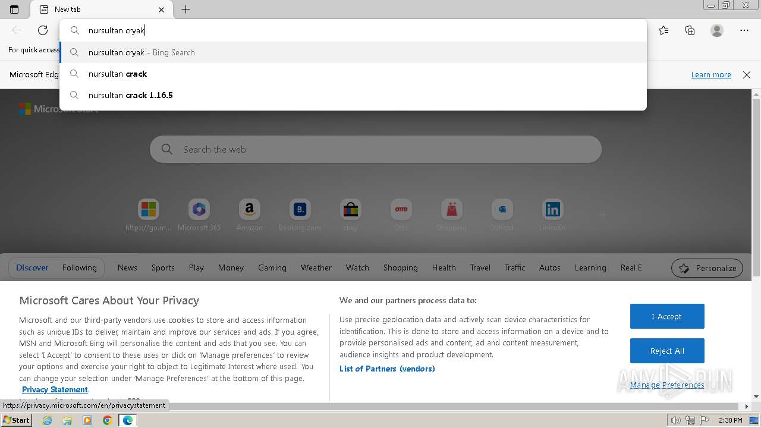Open File Explorer from taskbar
The image size is (761, 428).
[x=67, y=420]
